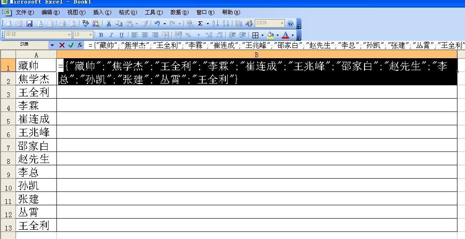The width and height of the screenshot is (465, 239).
Task: Open the 编辑 (Edit) menu
Action: click(51, 12)
